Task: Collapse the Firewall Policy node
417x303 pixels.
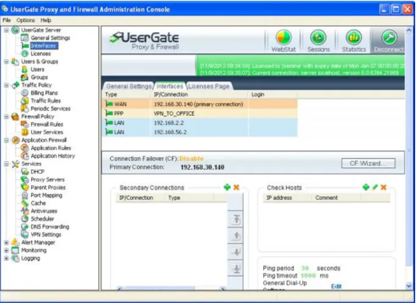Action: click(x=6, y=116)
